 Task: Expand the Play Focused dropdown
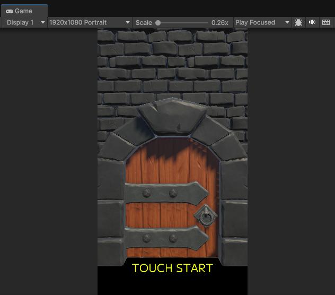point(262,22)
